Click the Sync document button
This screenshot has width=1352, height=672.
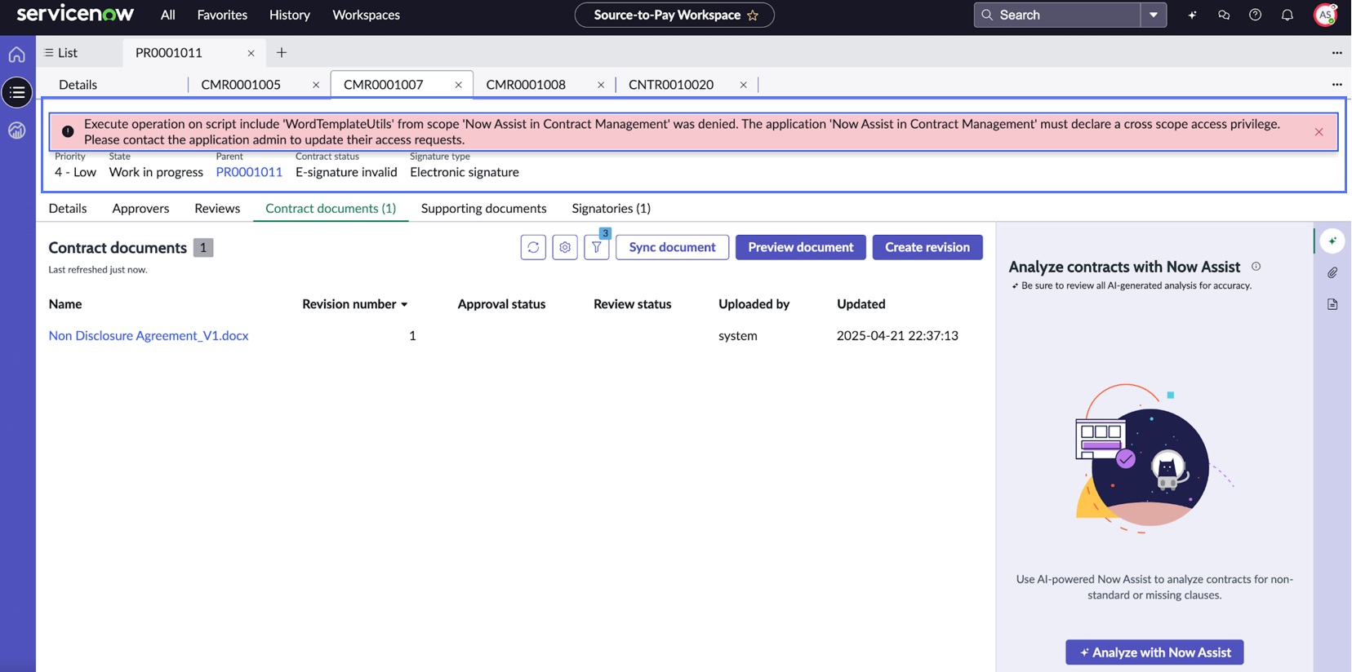tap(672, 247)
